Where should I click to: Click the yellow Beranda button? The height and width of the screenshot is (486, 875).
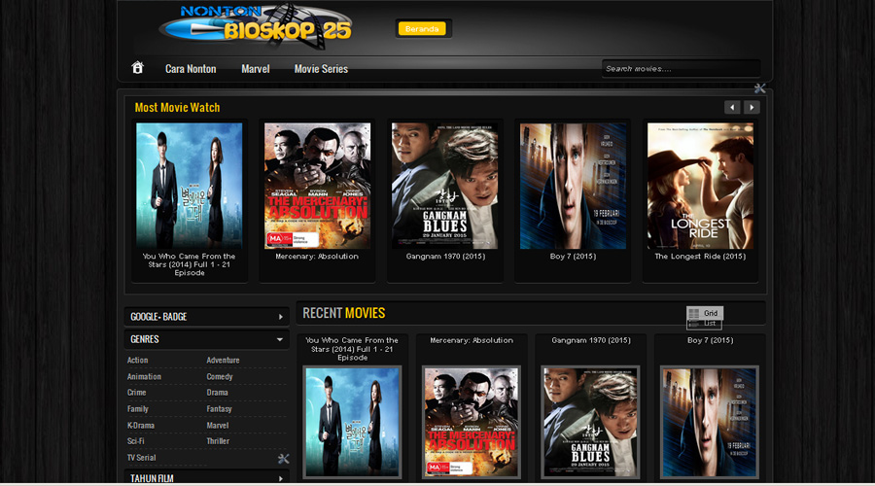[422, 28]
